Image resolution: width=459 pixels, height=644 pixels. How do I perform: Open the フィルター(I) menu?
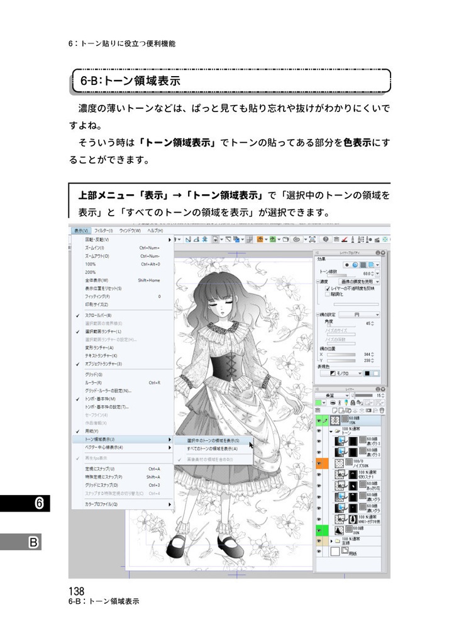104,231
